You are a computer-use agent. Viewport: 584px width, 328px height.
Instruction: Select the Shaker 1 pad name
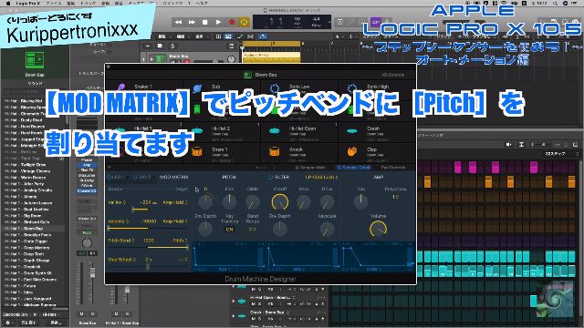[x=143, y=87]
